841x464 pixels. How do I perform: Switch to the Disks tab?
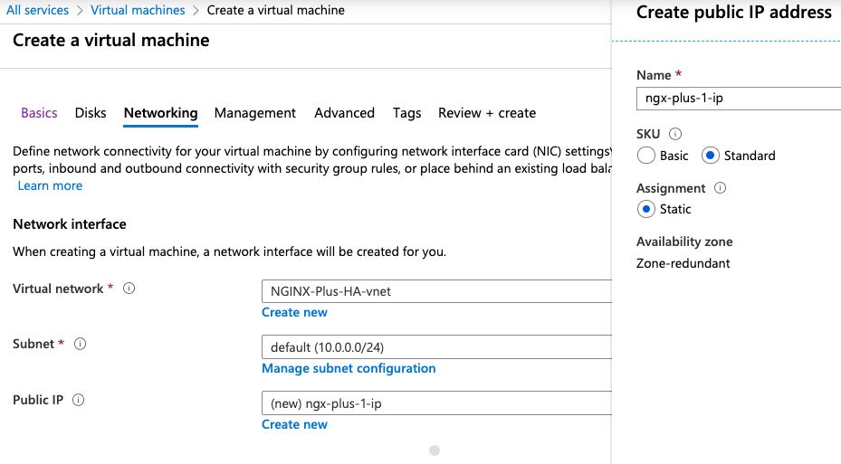coord(91,113)
